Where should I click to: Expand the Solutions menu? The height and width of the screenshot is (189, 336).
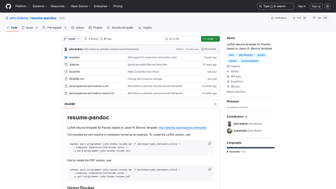[x=39, y=6]
